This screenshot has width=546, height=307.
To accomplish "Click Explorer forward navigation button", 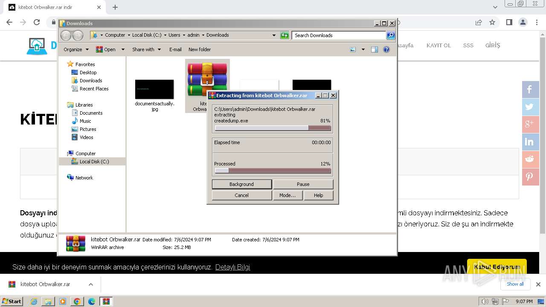I will (78, 35).
